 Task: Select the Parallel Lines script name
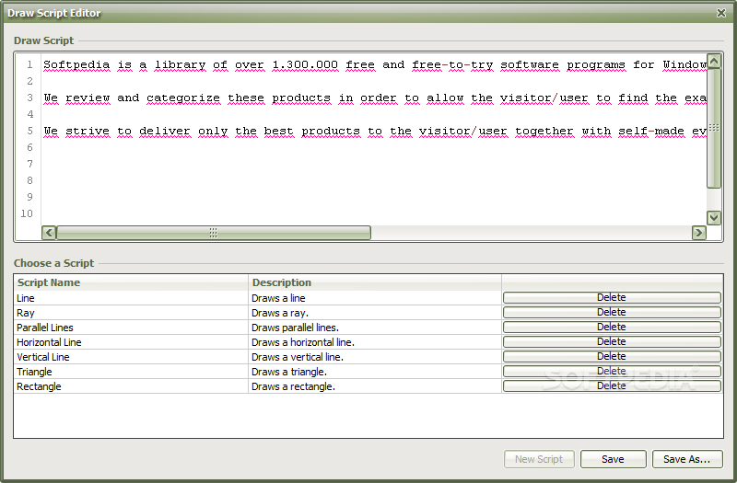[x=45, y=328]
